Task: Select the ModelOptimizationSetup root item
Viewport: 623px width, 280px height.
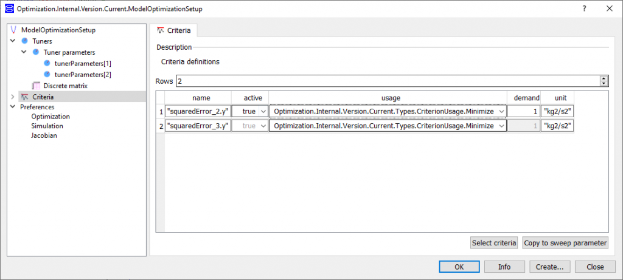Action: click(58, 30)
